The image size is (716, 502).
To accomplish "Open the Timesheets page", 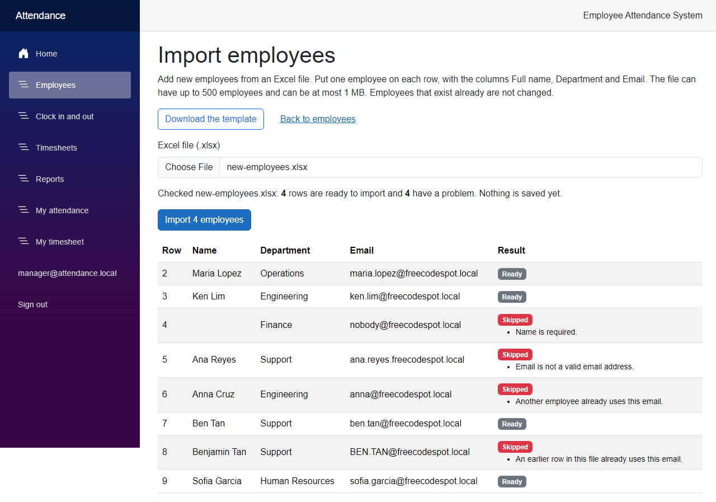I will pyautogui.click(x=56, y=148).
